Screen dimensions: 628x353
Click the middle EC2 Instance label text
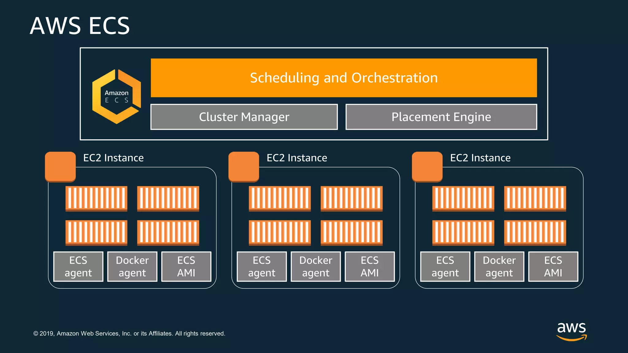tap(297, 158)
